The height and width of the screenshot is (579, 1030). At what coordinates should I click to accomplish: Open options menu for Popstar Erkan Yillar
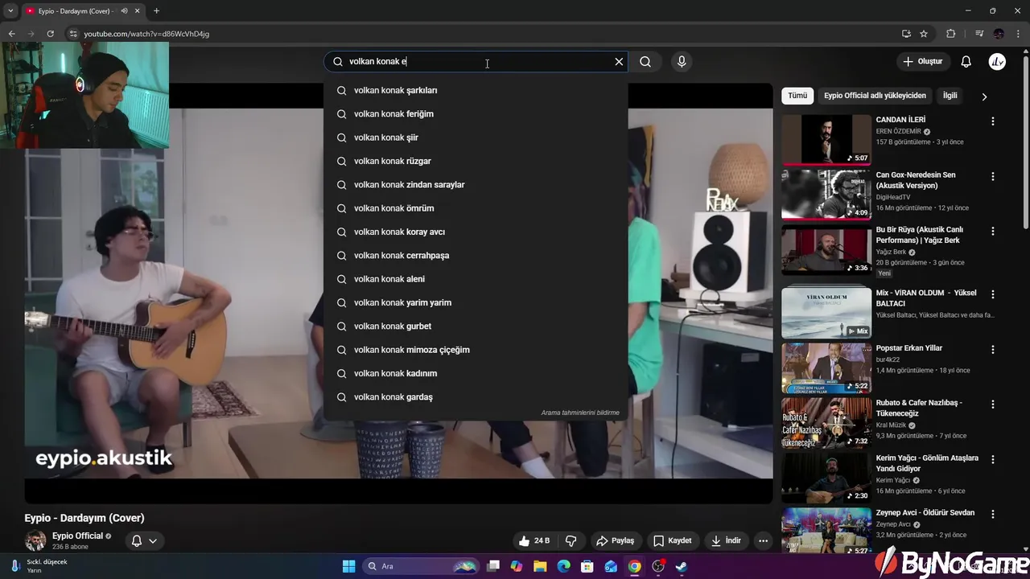992,349
